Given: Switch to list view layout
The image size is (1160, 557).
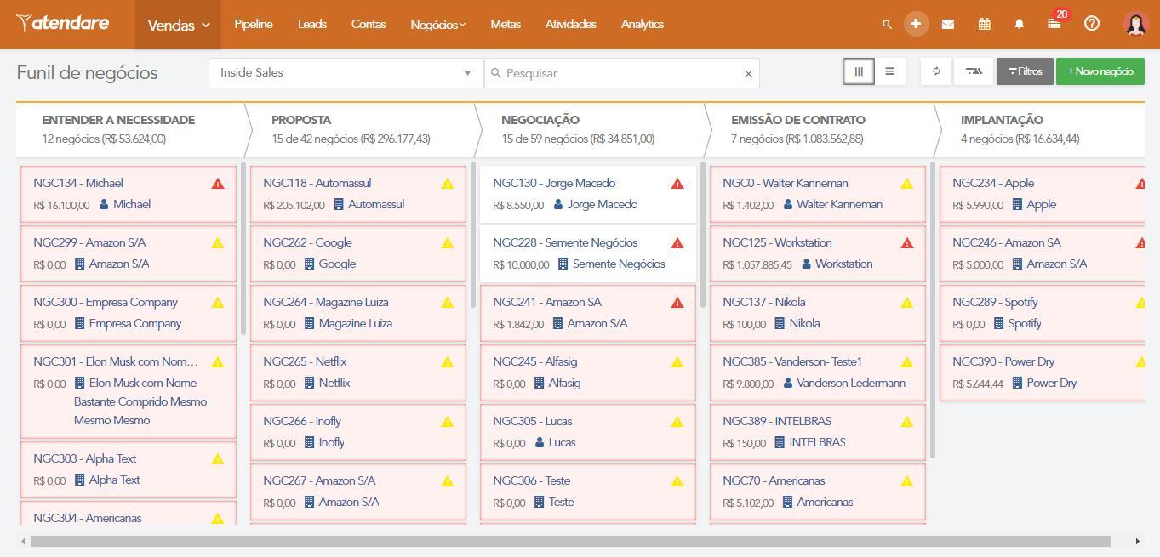Looking at the screenshot, I should click(x=889, y=71).
